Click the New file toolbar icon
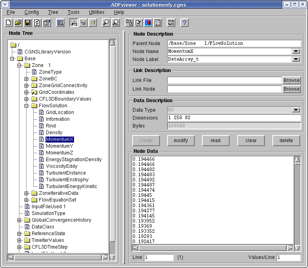The width and height of the screenshot is (308, 268). pyautogui.click(x=9, y=23)
